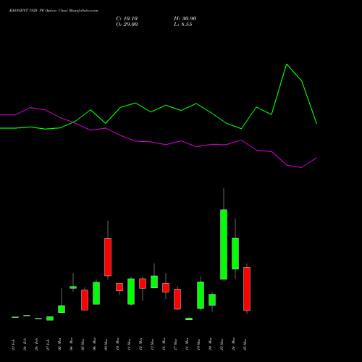
Task: Click the green candle above 13 Mar
Action: (x=154, y=282)
